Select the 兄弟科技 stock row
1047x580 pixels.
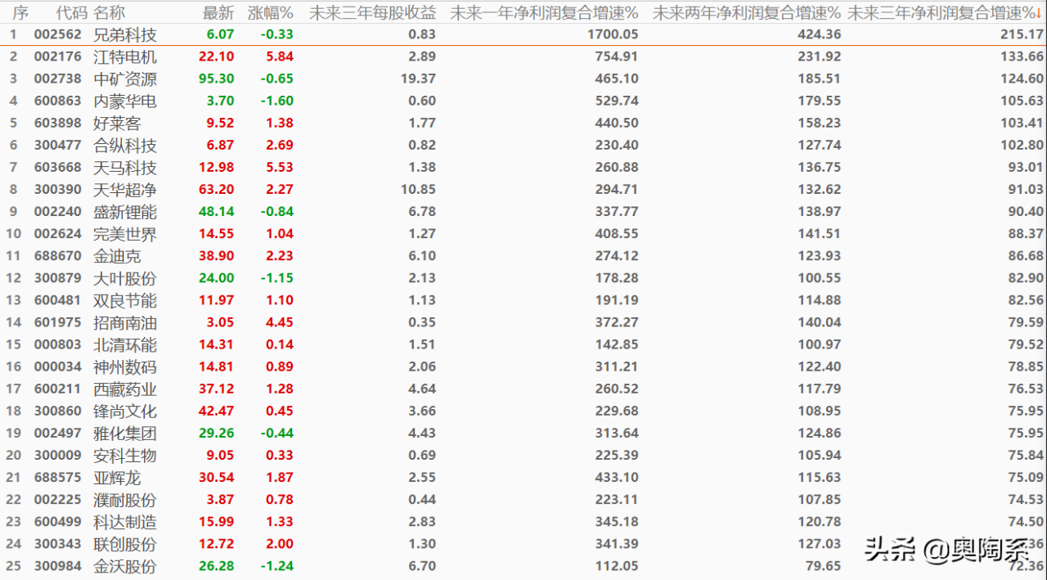coord(125,35)
